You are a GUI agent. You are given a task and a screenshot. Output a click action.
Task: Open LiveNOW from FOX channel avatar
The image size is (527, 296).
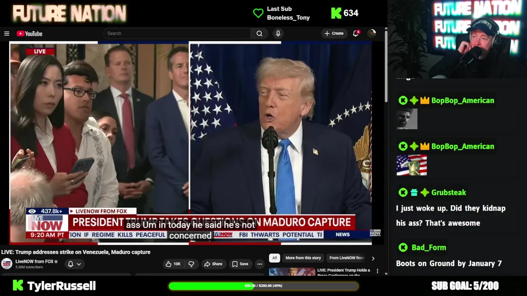[7, 264]
